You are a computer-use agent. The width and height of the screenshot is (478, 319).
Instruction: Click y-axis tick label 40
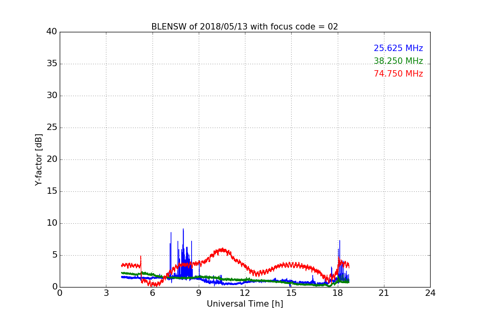point(52,32)
